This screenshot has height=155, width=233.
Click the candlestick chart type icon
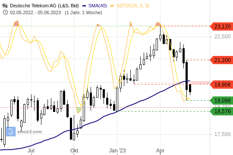(5, 6)
